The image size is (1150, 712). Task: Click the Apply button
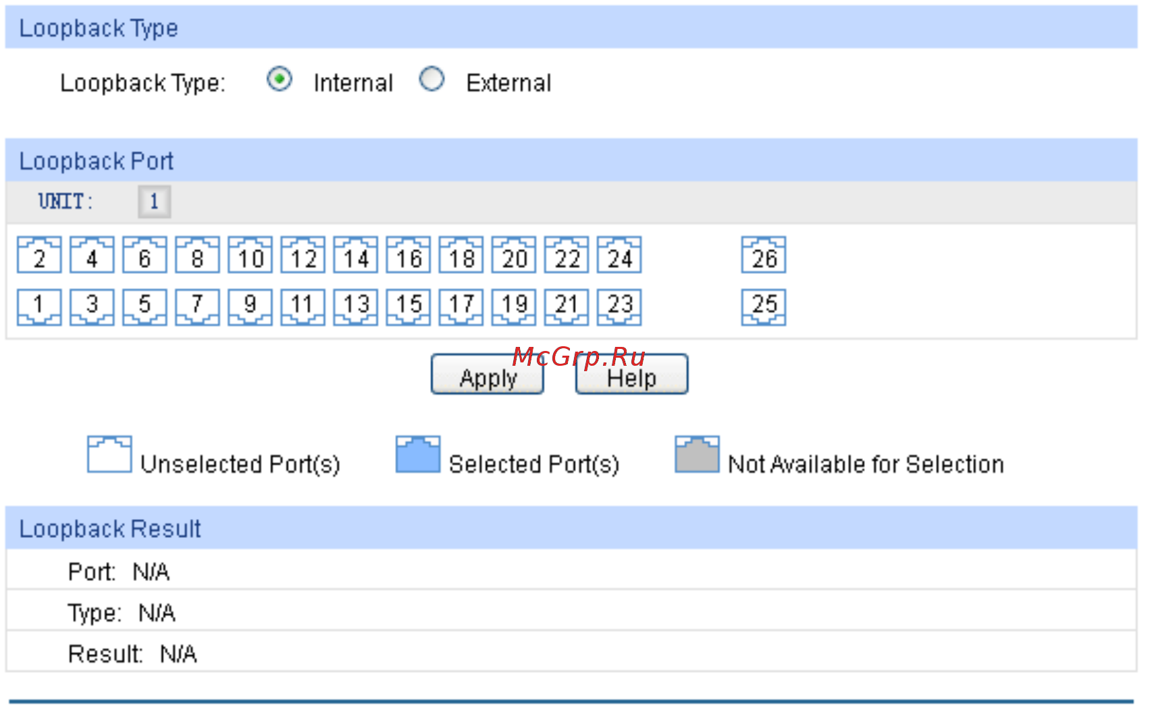pyautogui.click(x=488, y=375)
